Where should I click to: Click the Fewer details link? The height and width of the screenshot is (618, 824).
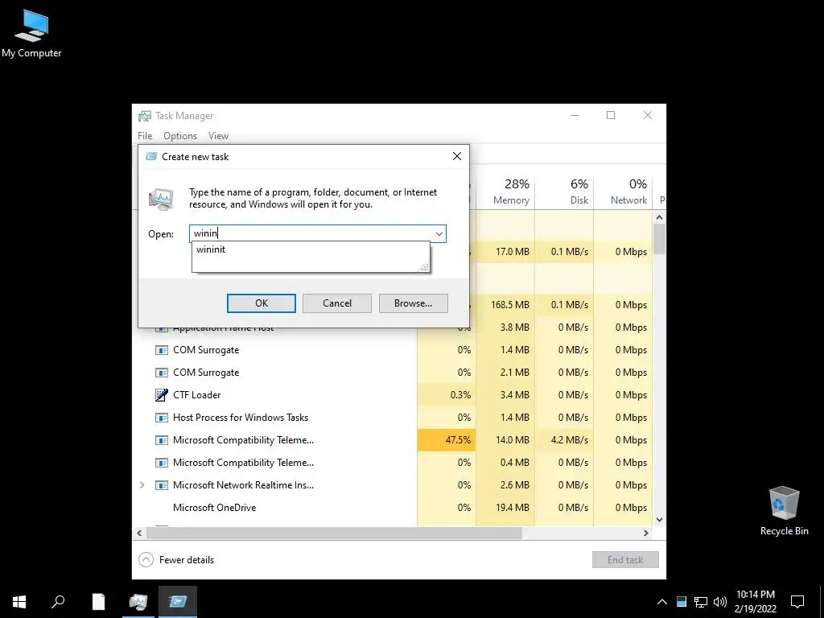click(x=187, y=560)
